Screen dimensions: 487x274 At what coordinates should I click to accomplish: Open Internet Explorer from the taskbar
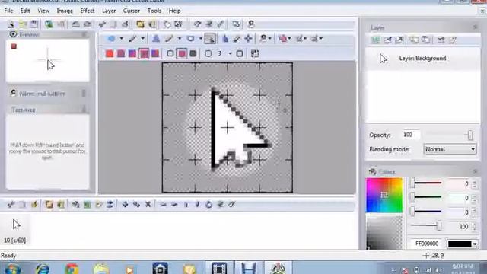coord(43,269)
